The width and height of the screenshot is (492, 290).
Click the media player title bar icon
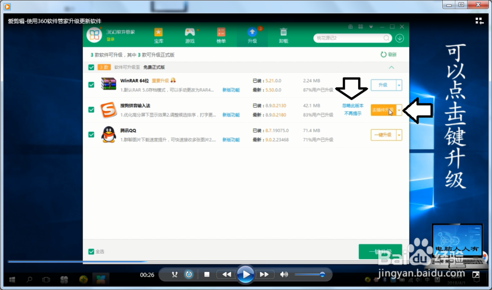pos(7,6)
